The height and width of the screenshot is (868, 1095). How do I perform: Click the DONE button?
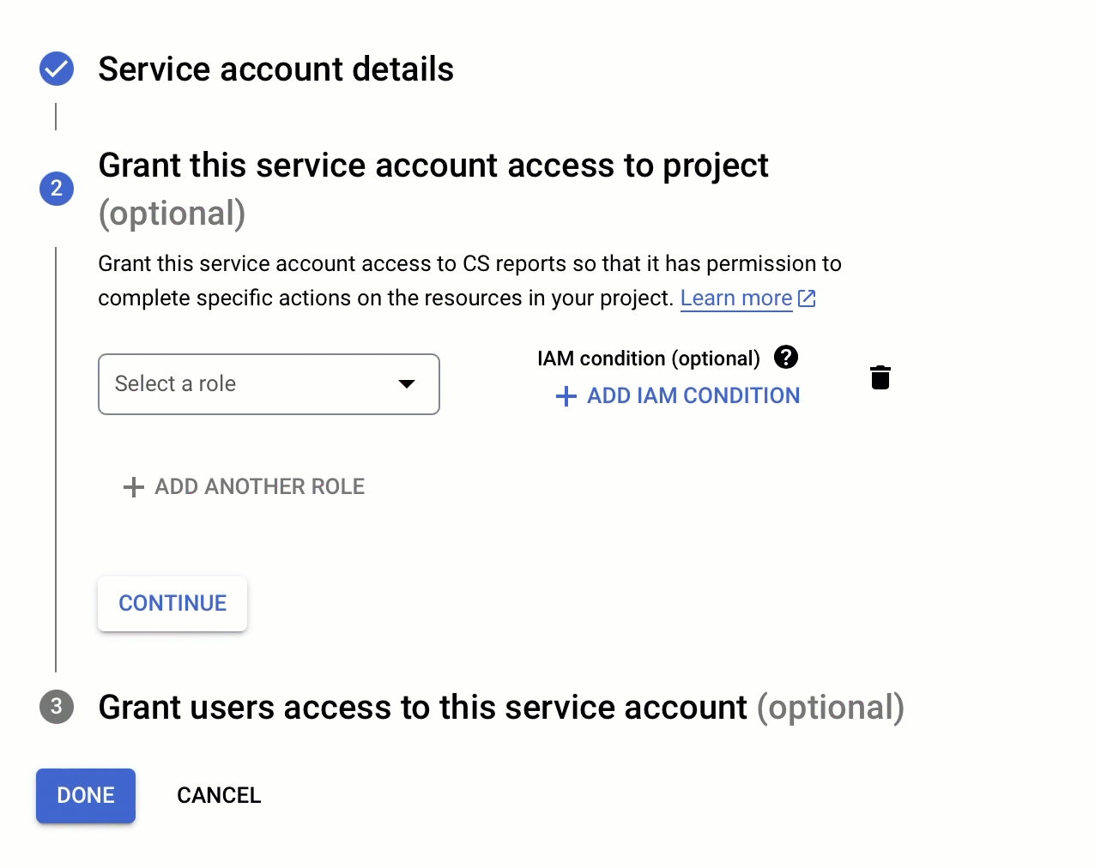(85, 796)
